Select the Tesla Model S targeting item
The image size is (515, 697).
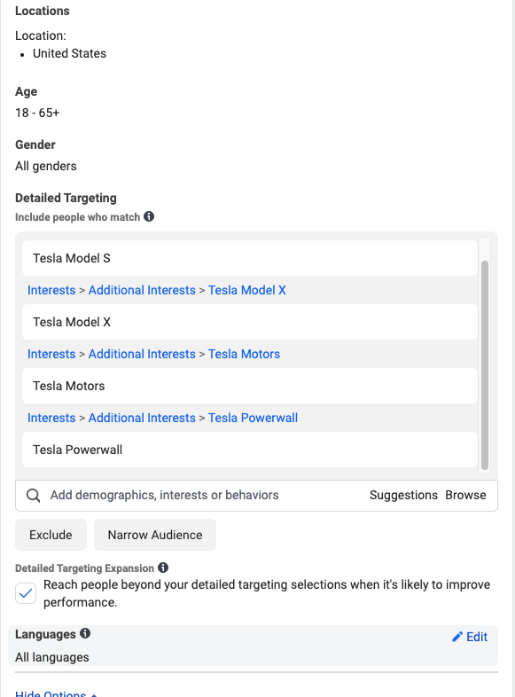[250, 258]
